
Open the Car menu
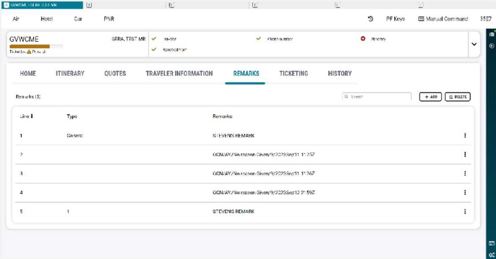78,19
